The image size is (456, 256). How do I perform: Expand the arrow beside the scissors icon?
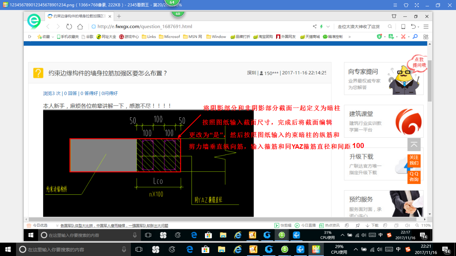pyautogui.click(x=408, y=37)
